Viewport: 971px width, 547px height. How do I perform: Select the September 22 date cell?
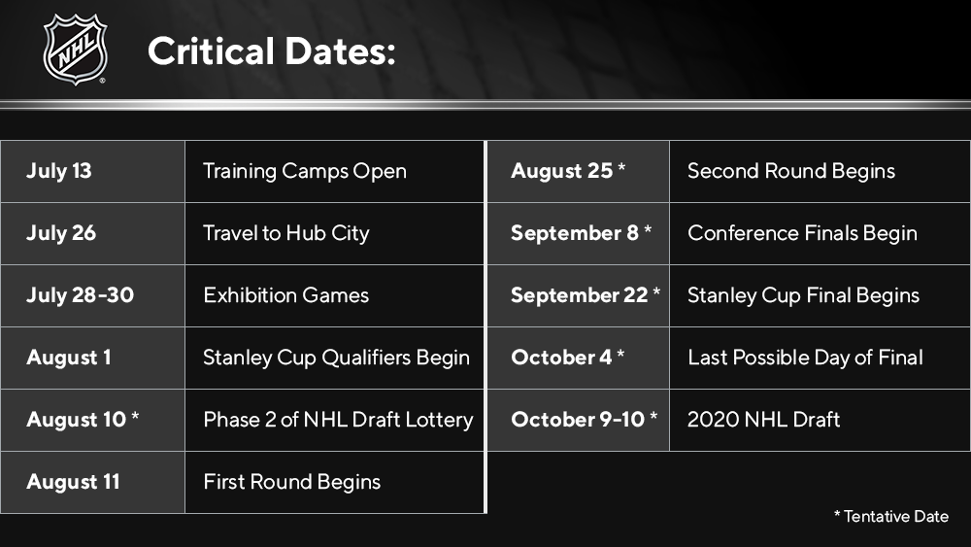[x=579, y=295]
